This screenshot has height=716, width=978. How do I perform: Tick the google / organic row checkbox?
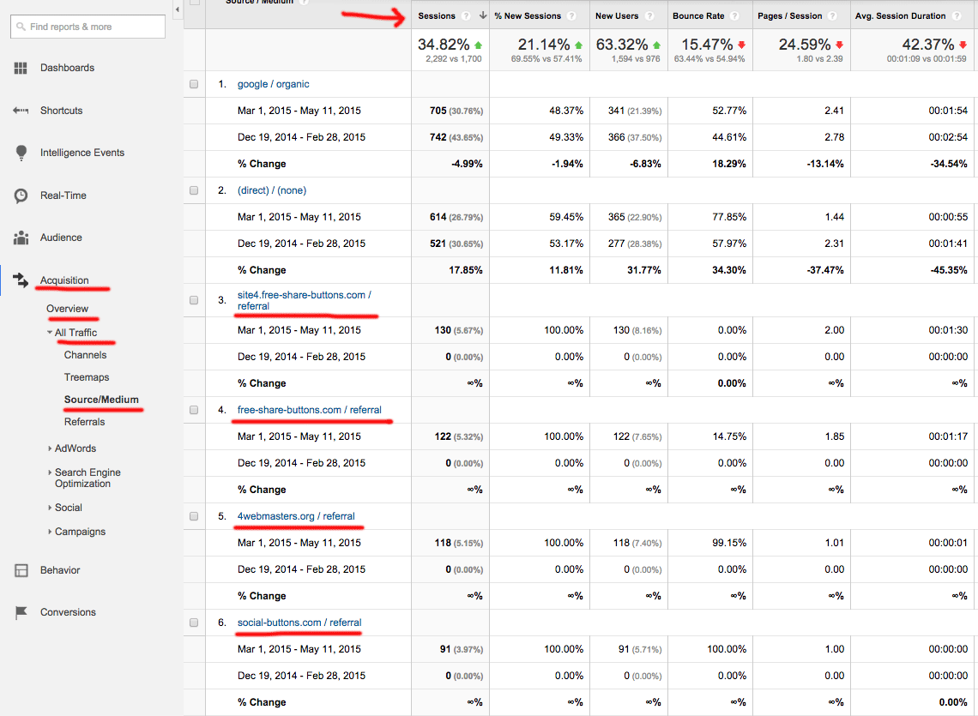[194, 84]
